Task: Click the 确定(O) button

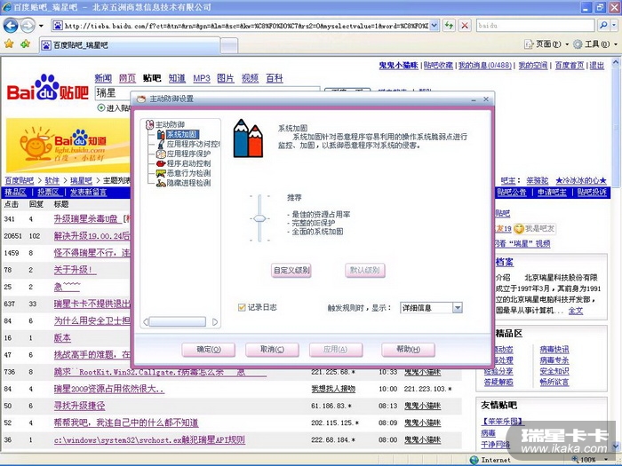Action: tap(209, 350)
